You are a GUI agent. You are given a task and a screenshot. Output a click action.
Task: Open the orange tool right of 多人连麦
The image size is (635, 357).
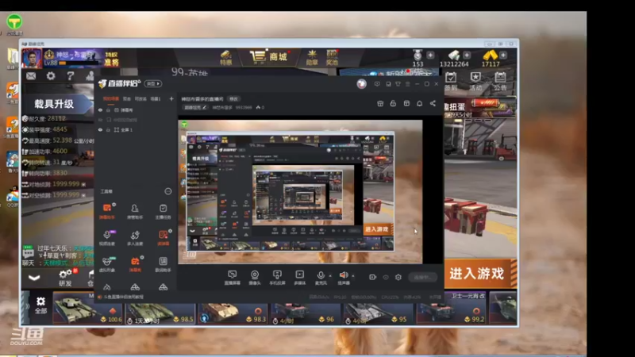[x=163, y=237]
